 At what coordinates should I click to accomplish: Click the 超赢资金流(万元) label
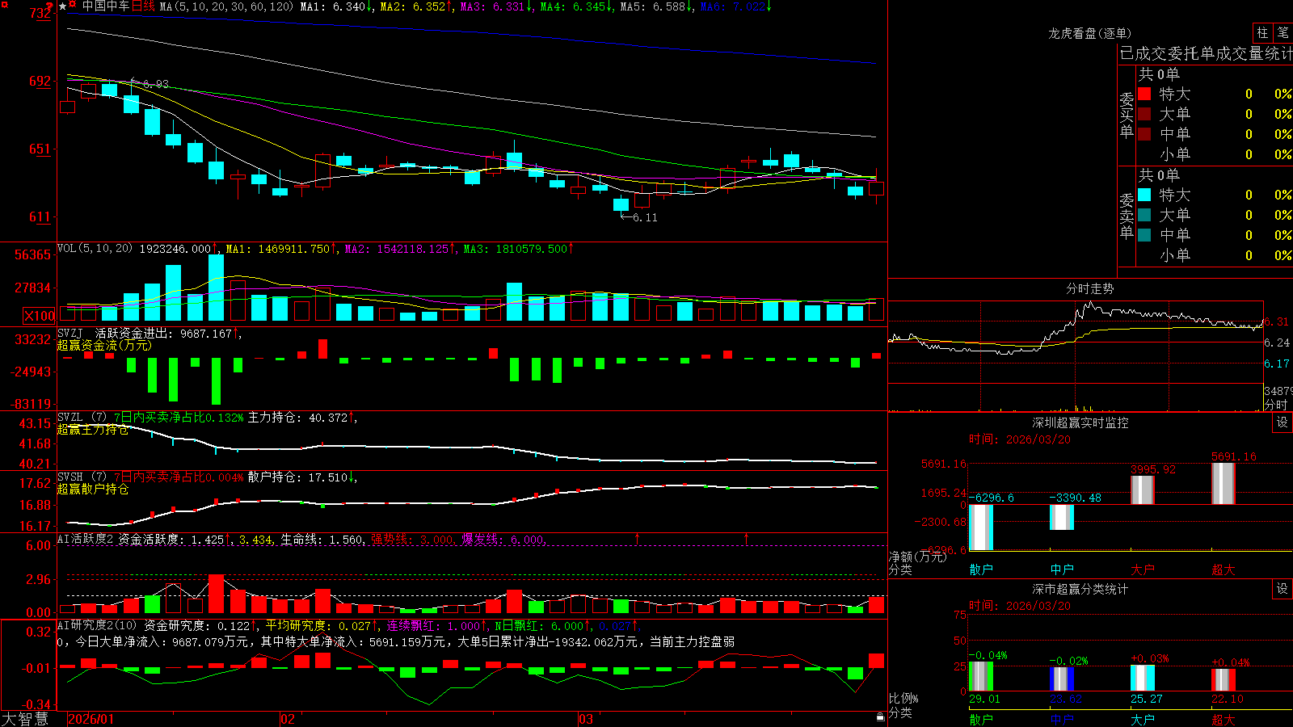click(104, 345)
